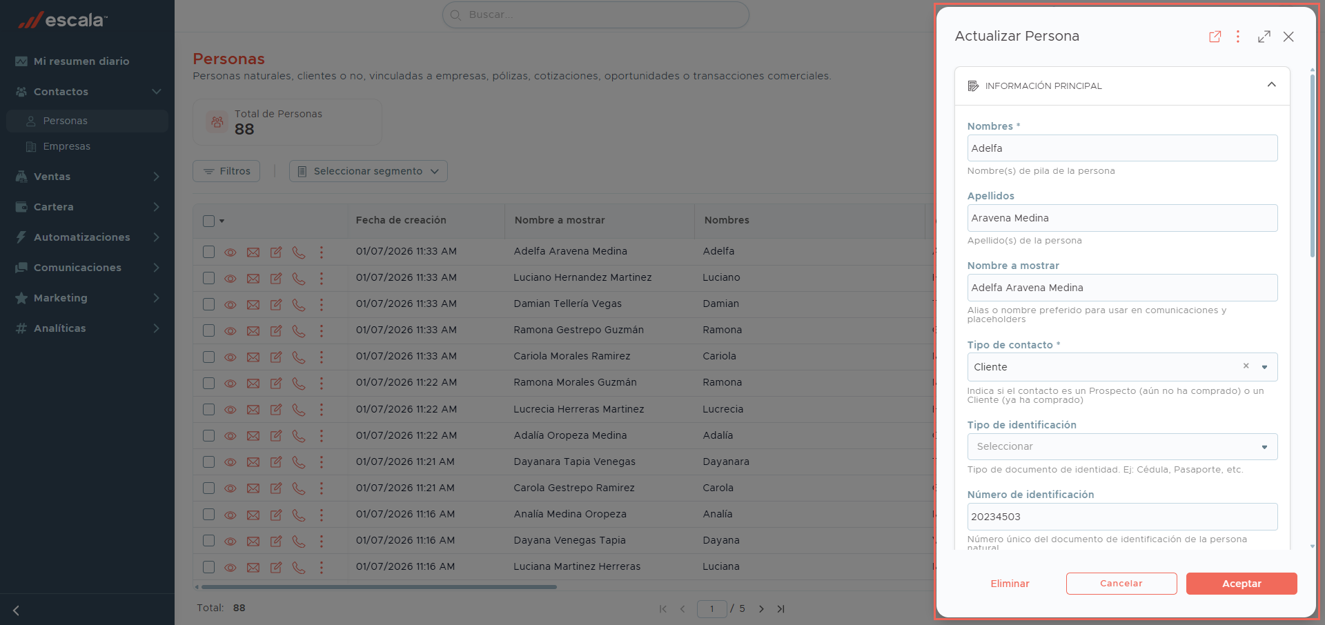Open the bulk selection arrow beside header checkbox
The height and width of the screenshot is (625, 1325).
click(x=222, y=221)
